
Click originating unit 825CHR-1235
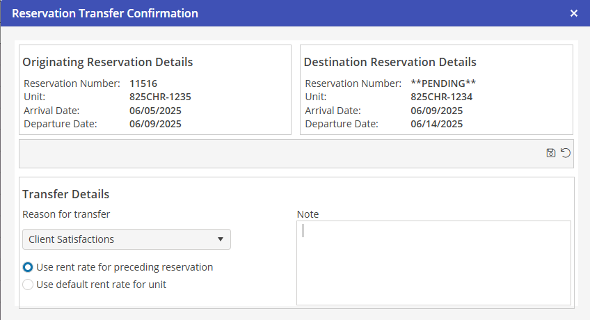click(x=160, y=97)
